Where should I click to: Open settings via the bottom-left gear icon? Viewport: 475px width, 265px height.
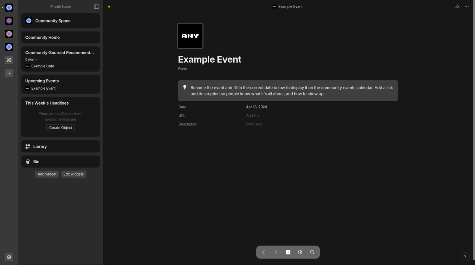coord(9,257)
